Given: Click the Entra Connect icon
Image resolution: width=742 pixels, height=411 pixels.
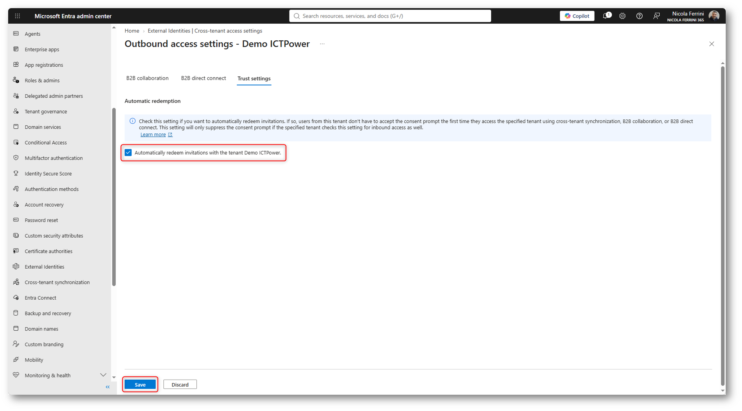Looking at the screenshot, I should click(16, 297).
